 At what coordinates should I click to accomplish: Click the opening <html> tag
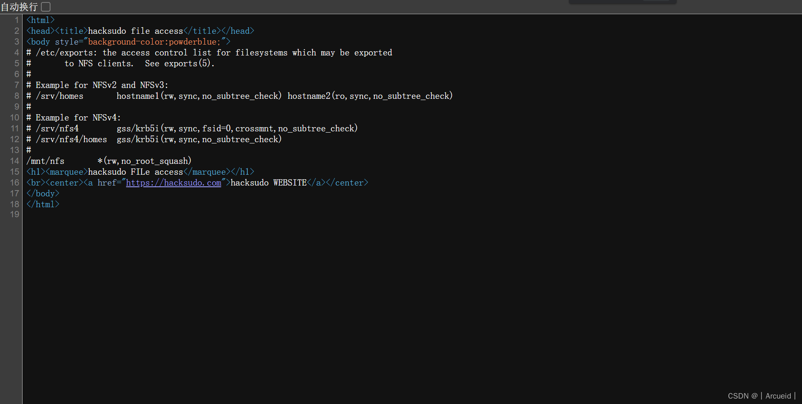41,20
